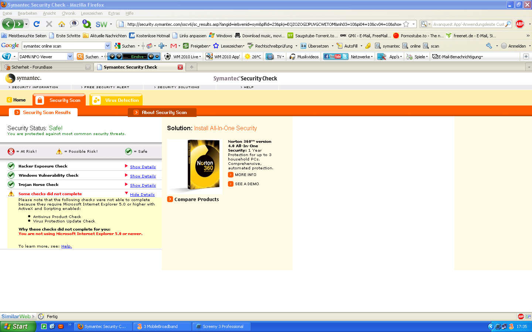Open the Extras menu
Screen dimensions: 532x332
tap(114, 13)
